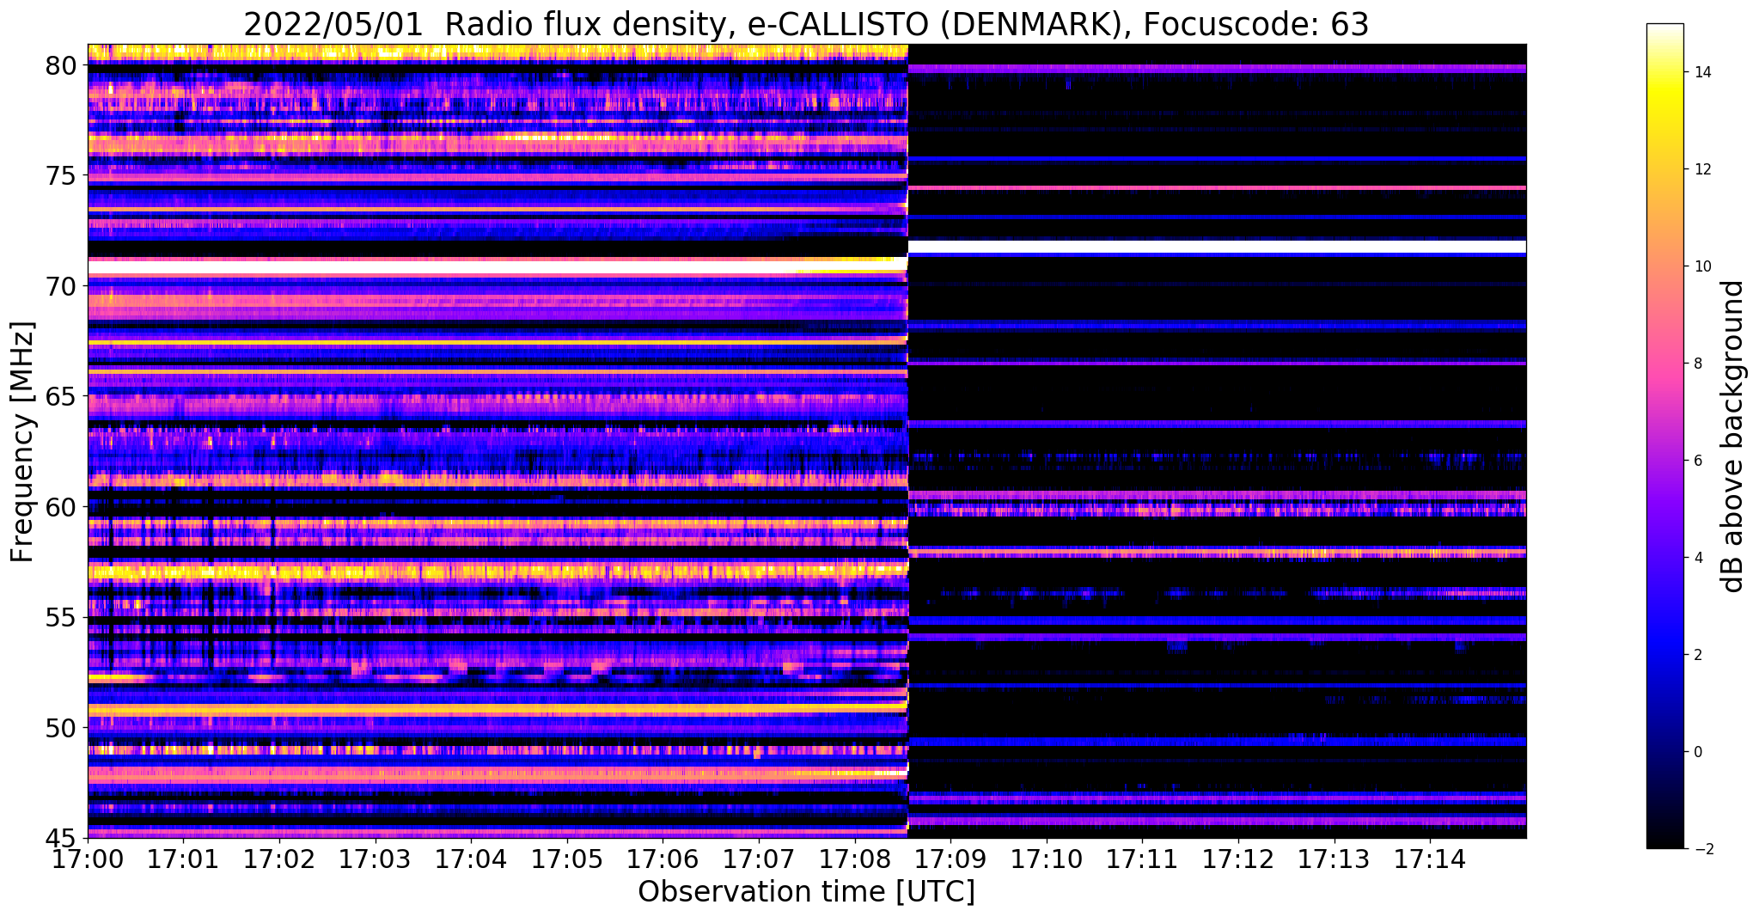Click the 17:12 time tick label

(1238, 859)
